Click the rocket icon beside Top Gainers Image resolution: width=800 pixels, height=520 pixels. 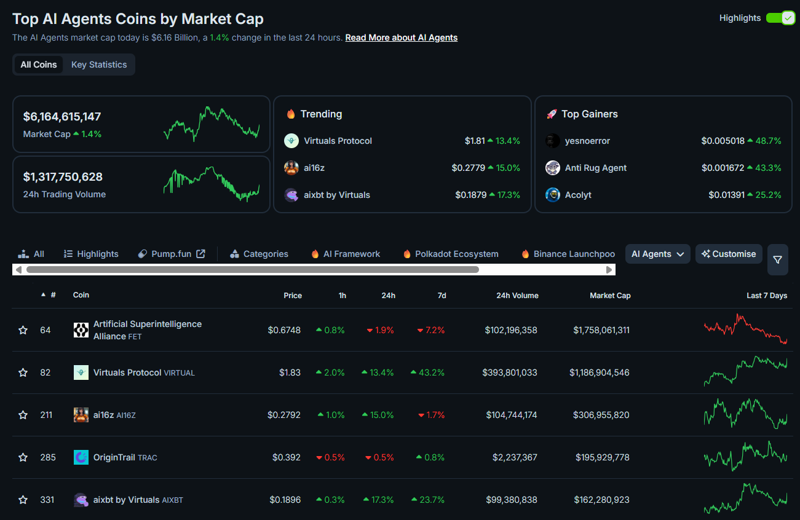point(552,114)
